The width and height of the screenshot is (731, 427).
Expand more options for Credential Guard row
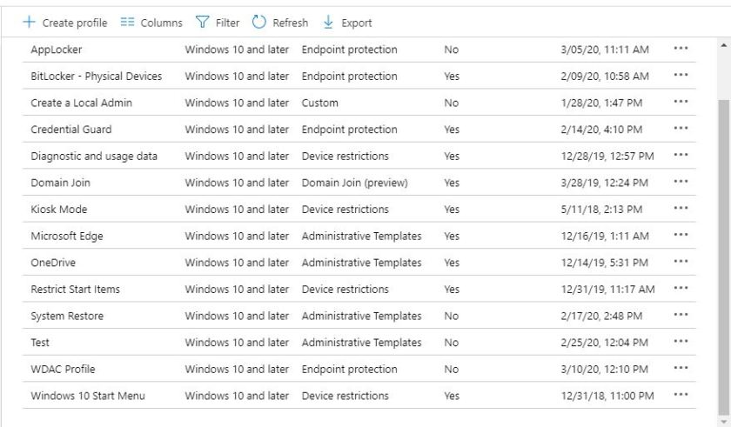(x=683, y=130)
